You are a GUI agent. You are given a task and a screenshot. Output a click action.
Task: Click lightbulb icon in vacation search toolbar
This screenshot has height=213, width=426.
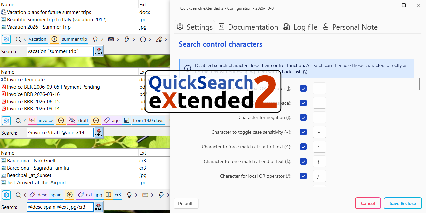95,39
